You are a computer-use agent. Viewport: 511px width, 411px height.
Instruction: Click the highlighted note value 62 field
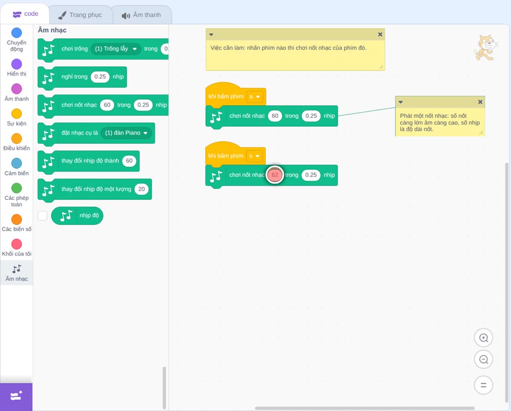coord(275,175)
